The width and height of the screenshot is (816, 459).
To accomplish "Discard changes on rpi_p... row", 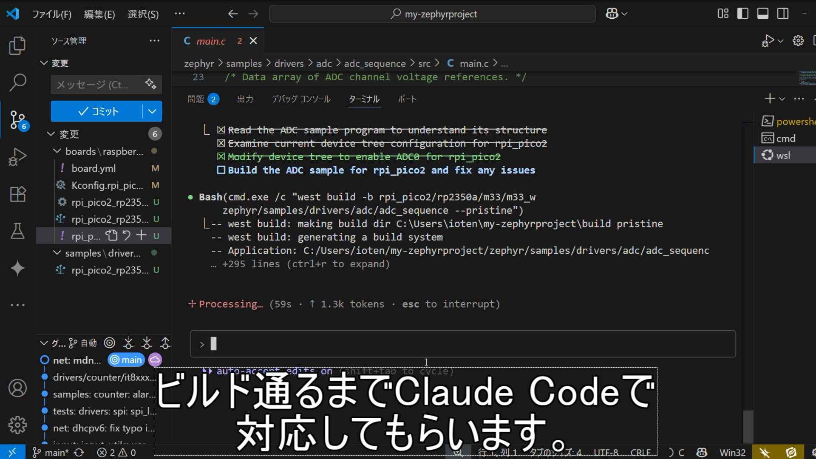I will click(126, 235).
